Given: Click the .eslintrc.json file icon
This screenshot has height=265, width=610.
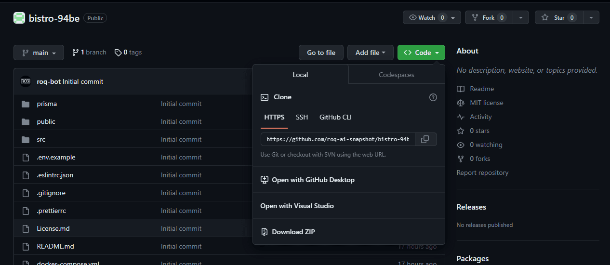Looking at the screenshot, I should [26, 175].
